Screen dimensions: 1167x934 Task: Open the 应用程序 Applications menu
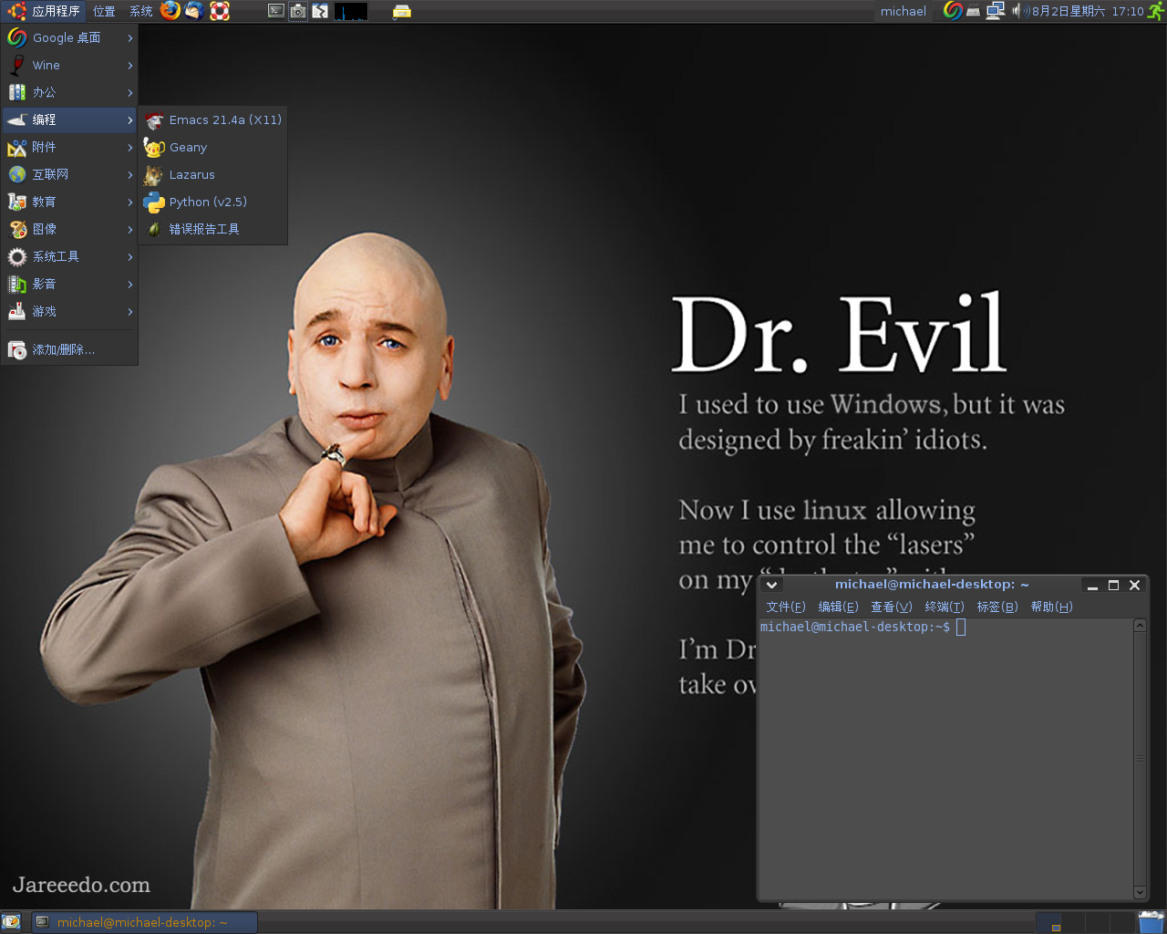click(45, 11)
